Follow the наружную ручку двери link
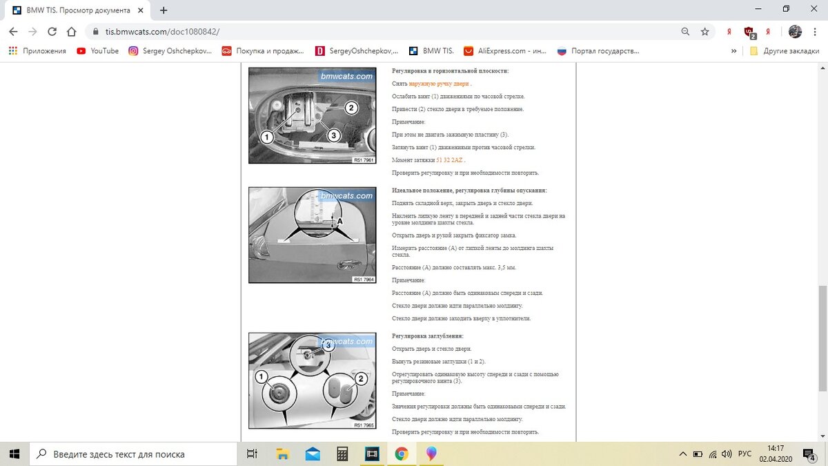The height and width of the screenshot is (466, 828). click(x=439, y=84)
